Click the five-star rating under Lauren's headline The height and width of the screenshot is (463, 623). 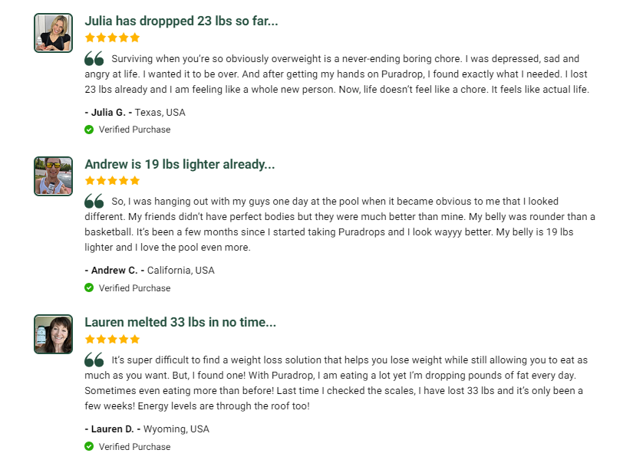pyautogui.click(x=112, y=339)
